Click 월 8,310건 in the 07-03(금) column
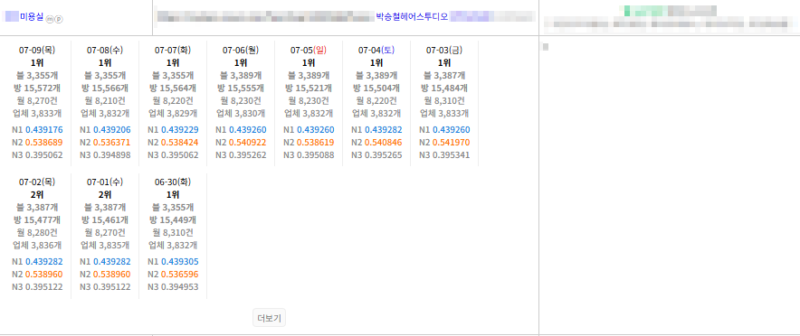The image size is (800, 336). pos(443,101)
